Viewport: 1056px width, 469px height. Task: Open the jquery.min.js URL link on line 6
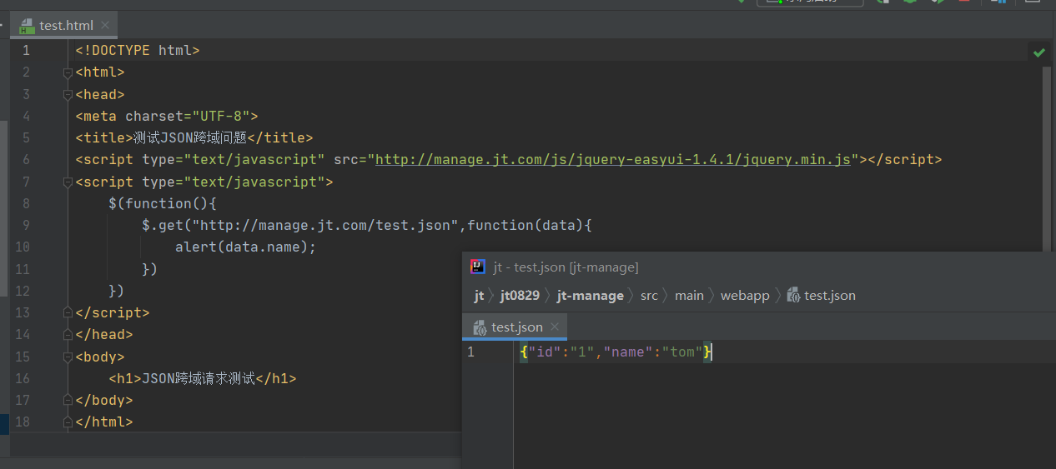pos(612,159)
